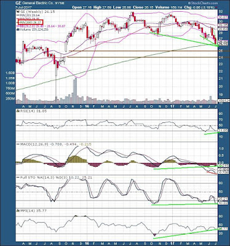Click the 32 price axis label

pos(221,12)
